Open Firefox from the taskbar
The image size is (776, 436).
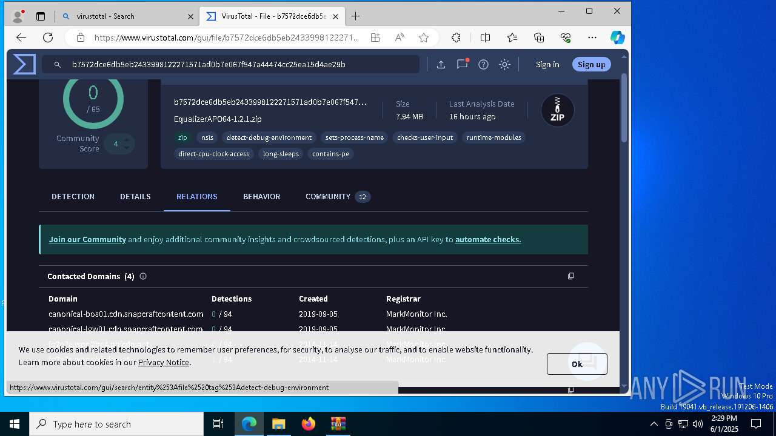coord(309,424)
